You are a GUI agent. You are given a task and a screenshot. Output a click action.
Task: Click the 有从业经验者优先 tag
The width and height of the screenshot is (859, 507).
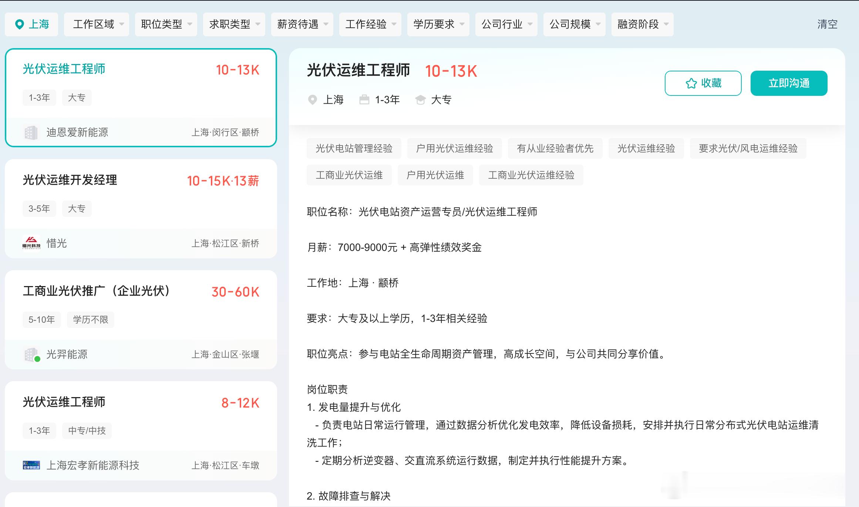pyautogui.click(x=555, y=148)
